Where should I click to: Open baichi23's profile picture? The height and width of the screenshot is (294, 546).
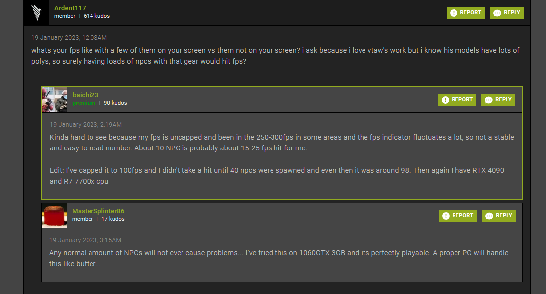coord(54,100)
